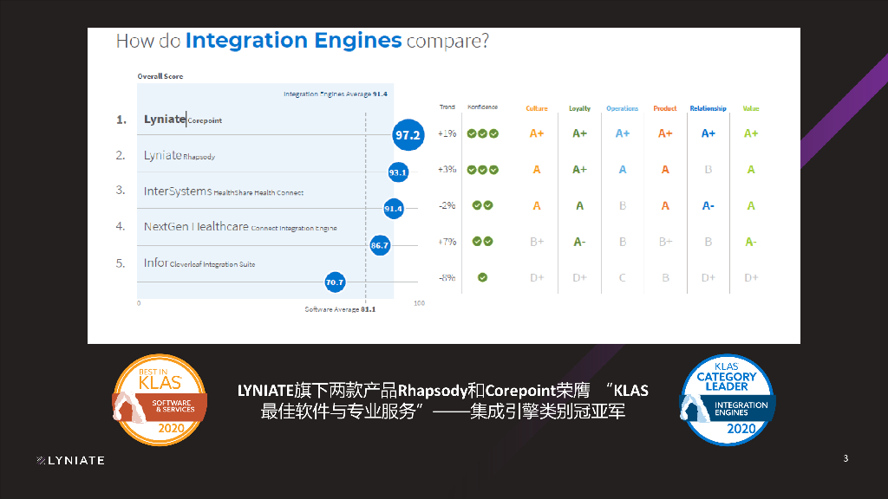Click the B+ Culture grade for NextGen
The height and width of the screenshot is (499, 888).
coord(537,243)
